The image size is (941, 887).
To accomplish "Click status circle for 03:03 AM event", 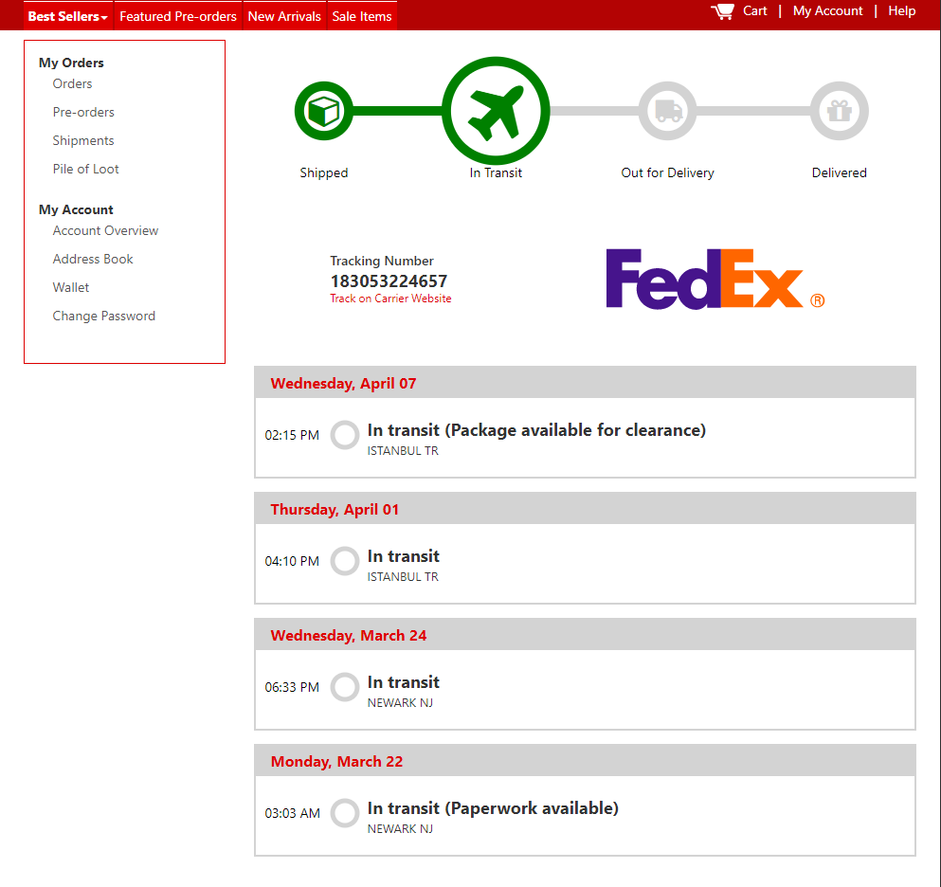I will [345, 813].
